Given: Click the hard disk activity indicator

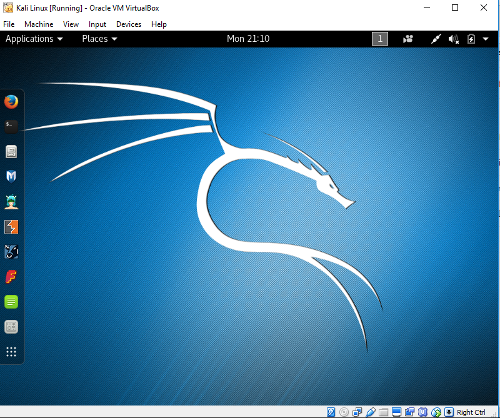Looking at the screenshot, I should (331, 412).
